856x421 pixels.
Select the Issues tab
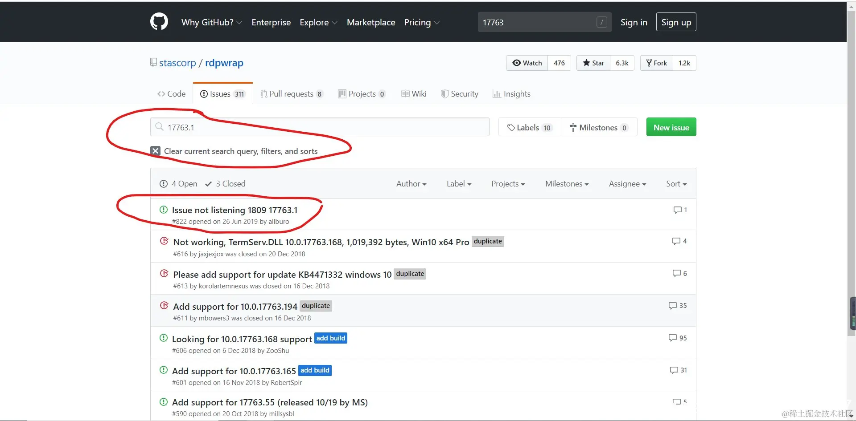tap(223, 94)
